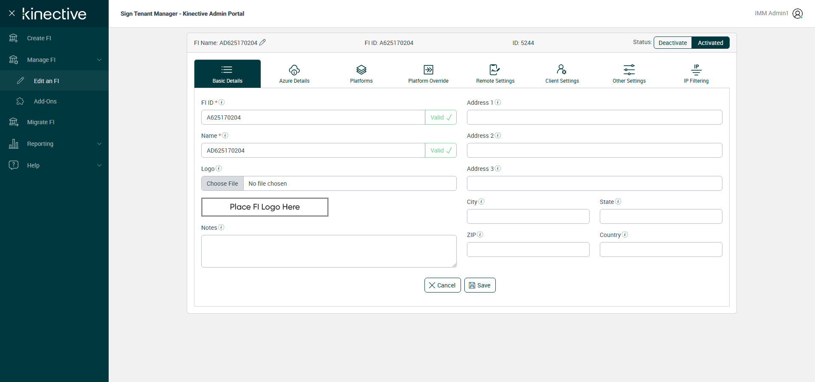Viewport: 815px width, 382px height.
Task: Click the Address 3 info icon
Action: pyautogui.click(x=498, y=168)
